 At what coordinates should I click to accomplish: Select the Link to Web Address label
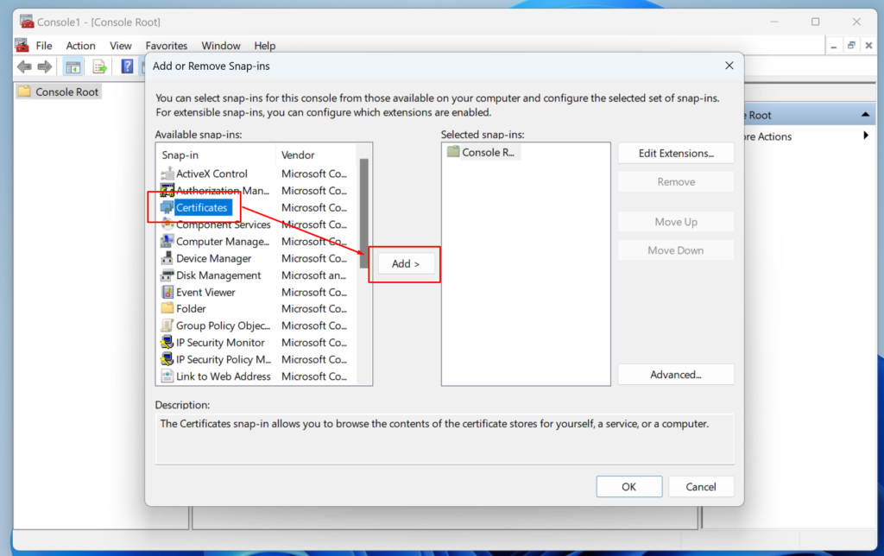224,376
